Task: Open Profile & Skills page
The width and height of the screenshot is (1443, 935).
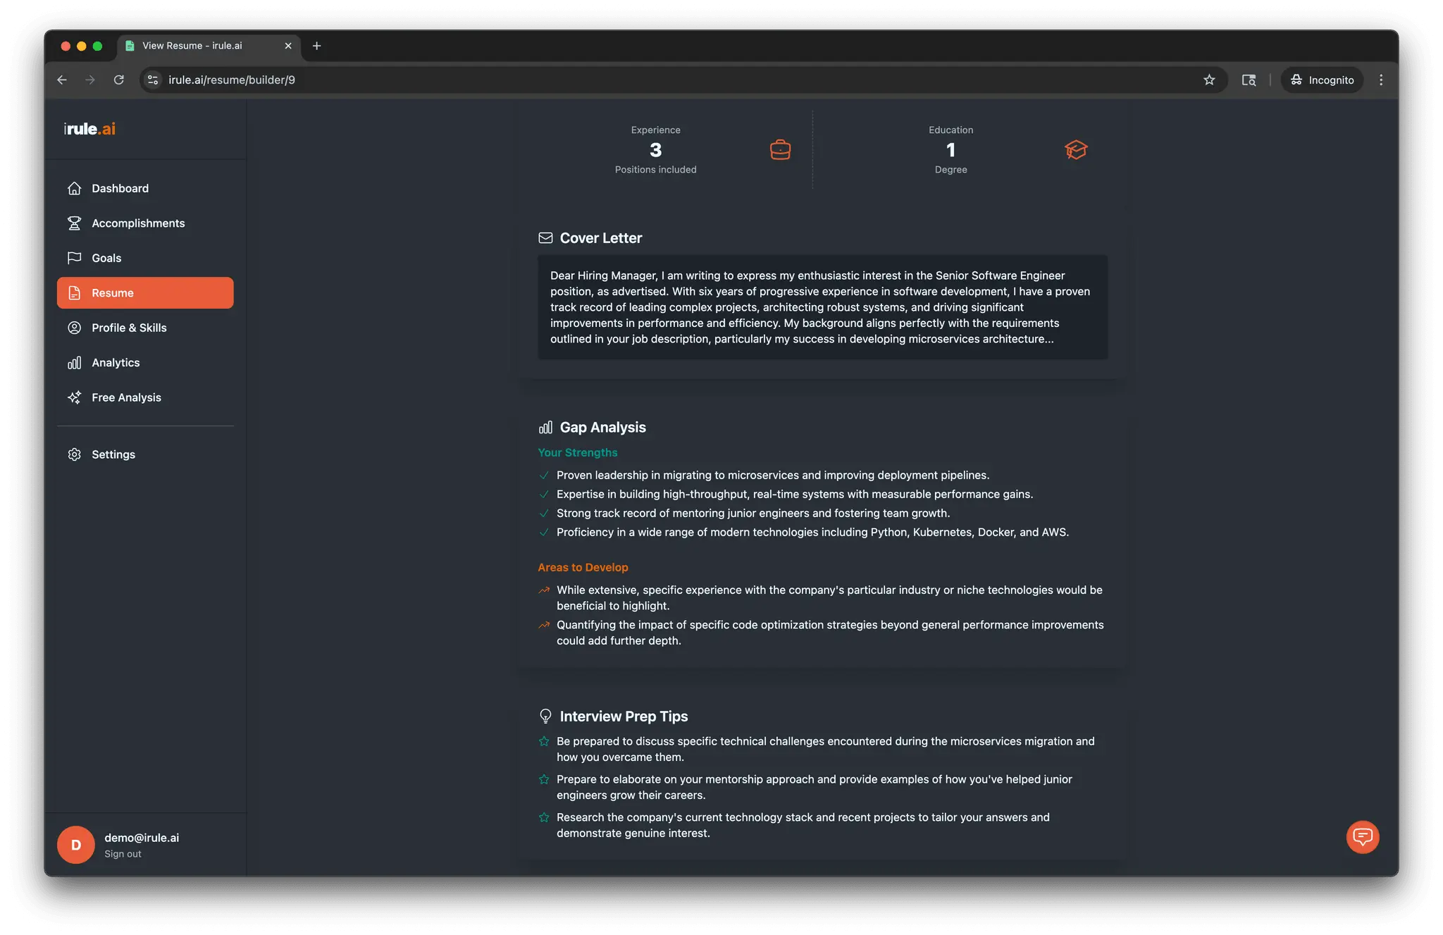Action: (145, 328)
